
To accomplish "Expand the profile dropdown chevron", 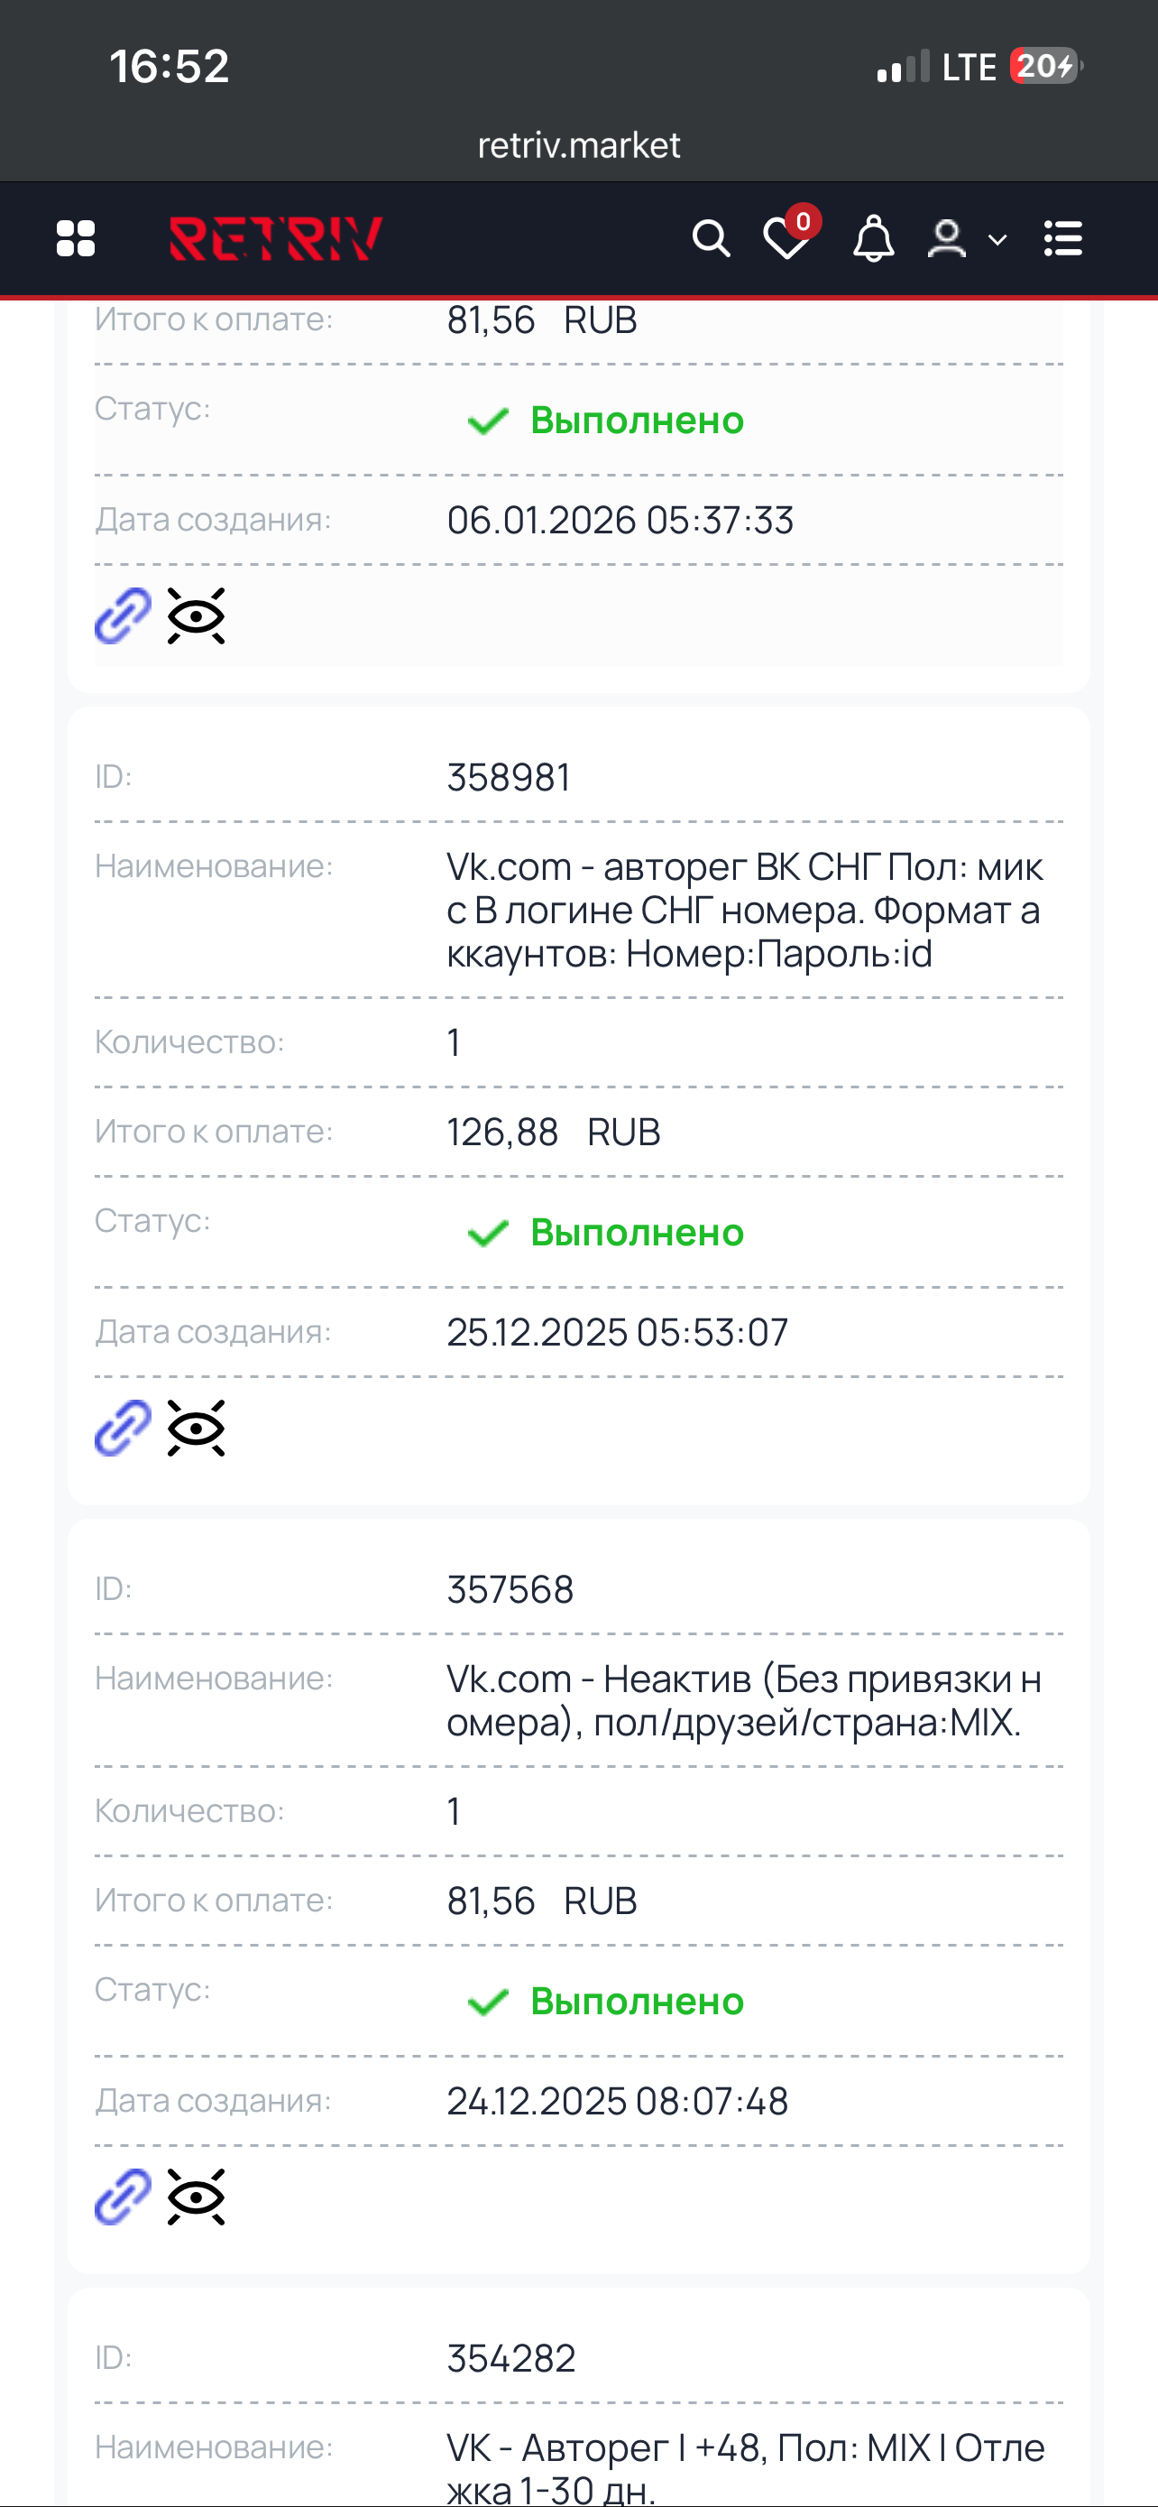I will tap(997, 239).
